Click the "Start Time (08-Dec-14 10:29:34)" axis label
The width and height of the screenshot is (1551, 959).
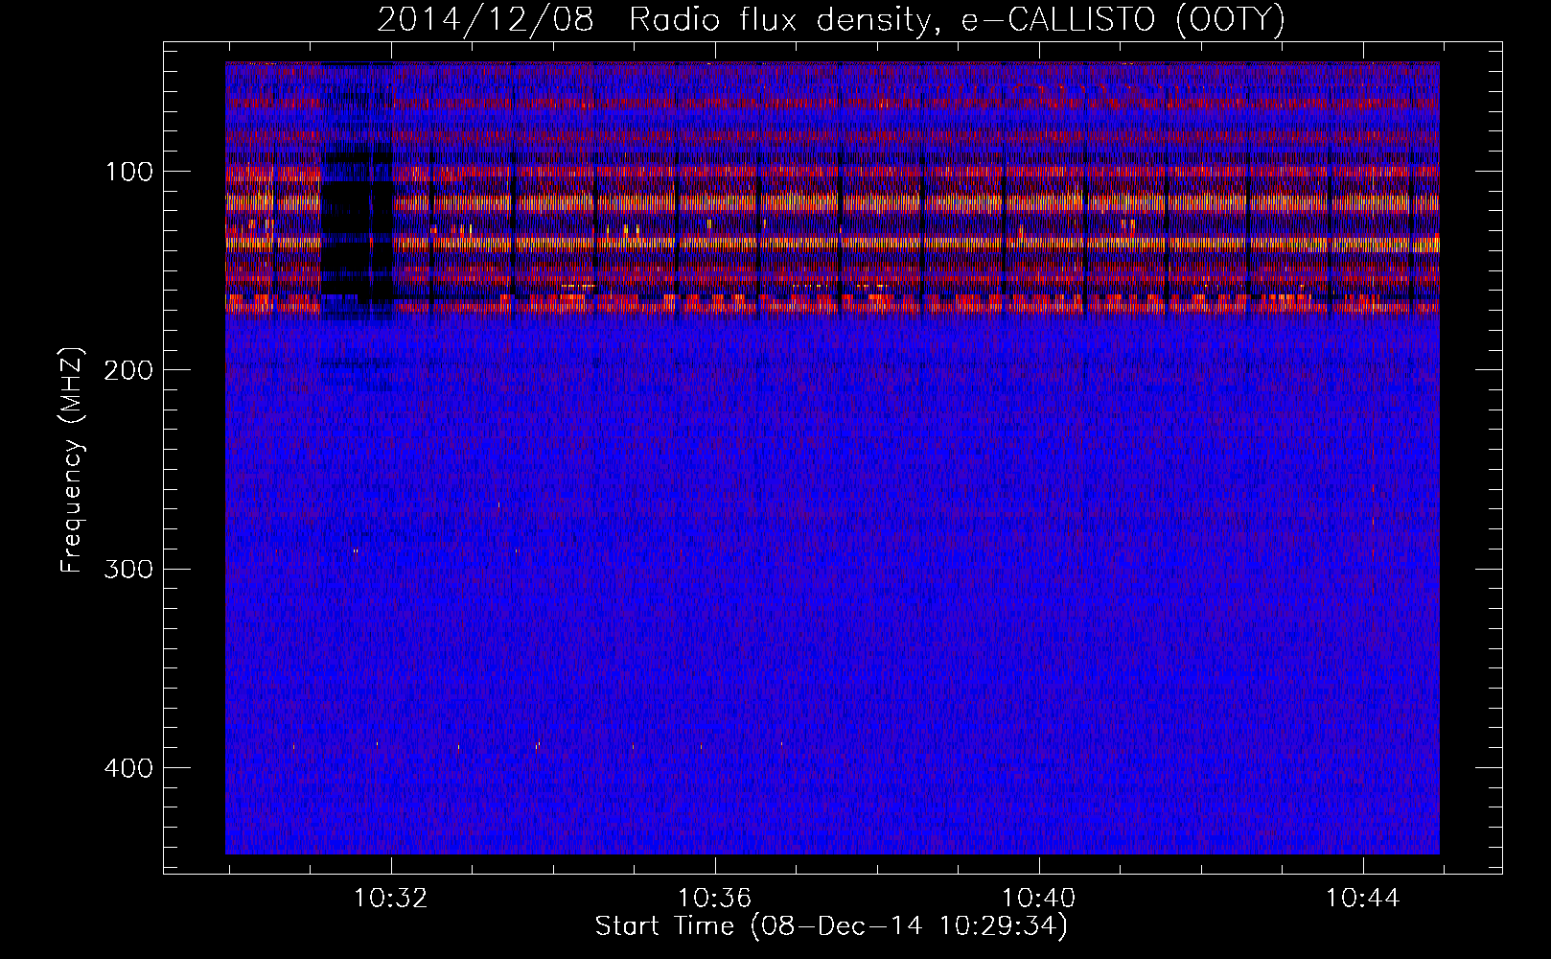point(831,926)
